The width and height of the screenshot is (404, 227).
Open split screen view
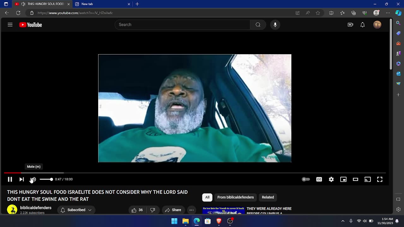click(x=331, y=13)
